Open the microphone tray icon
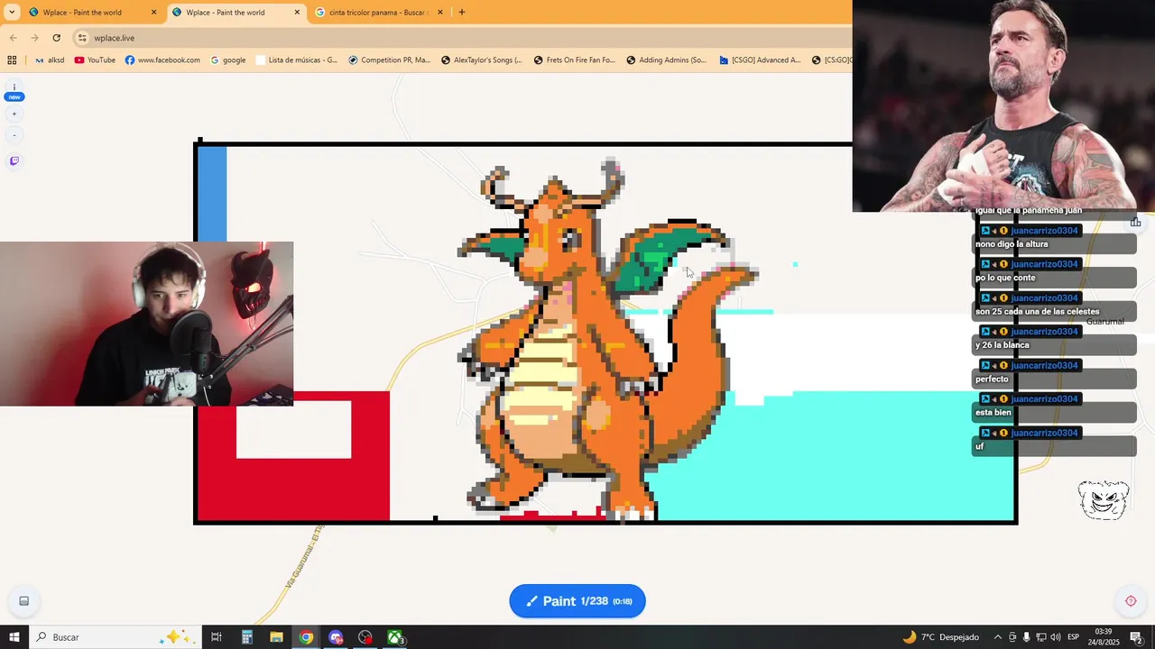This screenshot has width=1155, height=649. coord(1026,637)
